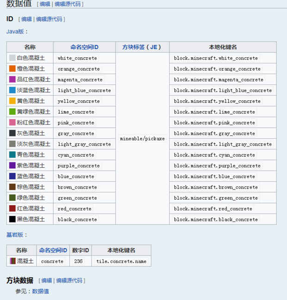
Task: Click the purple concrete block icon
Action: (12, 165)
